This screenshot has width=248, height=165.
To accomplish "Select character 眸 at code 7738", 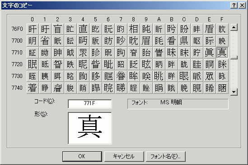I will (134, 76).
